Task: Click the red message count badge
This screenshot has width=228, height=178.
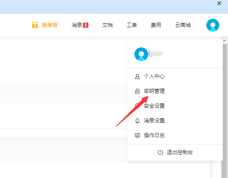Action: (85, 25)
